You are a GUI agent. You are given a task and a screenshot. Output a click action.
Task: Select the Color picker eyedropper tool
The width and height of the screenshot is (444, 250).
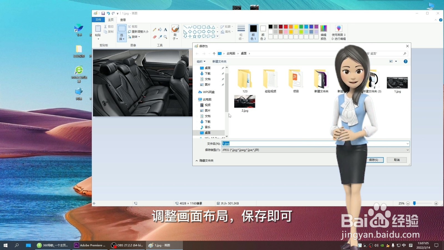pyautogui.click(x=160, y=37)
